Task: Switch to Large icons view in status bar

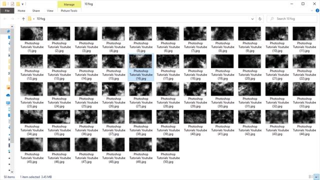Action: [316, 176]
